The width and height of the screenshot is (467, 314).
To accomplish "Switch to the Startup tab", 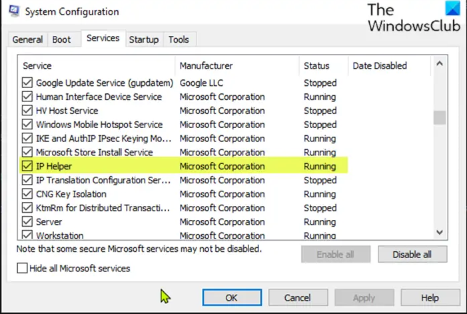I will (145, 40).
